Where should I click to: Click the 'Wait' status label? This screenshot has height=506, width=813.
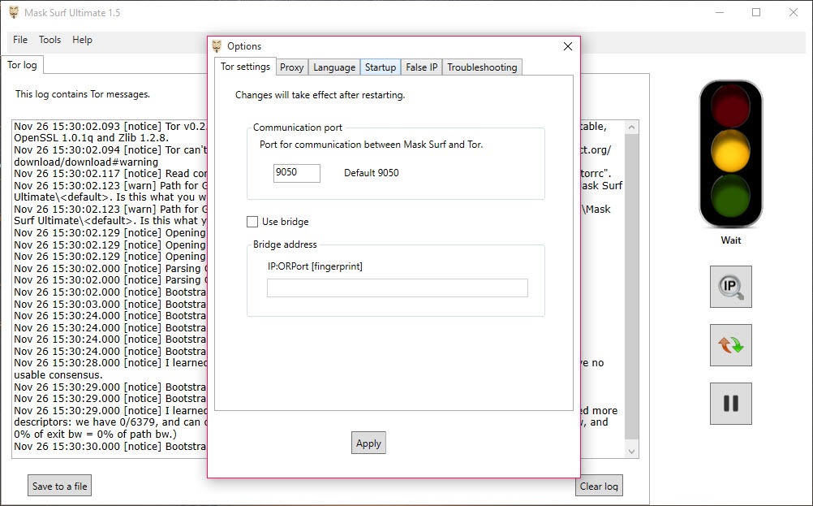coord(730,240)
